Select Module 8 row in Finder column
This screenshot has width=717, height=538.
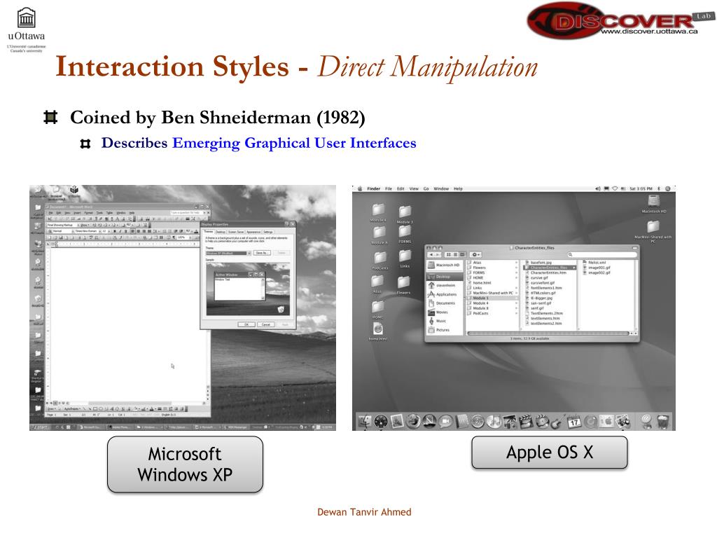[x=492, y=308]
